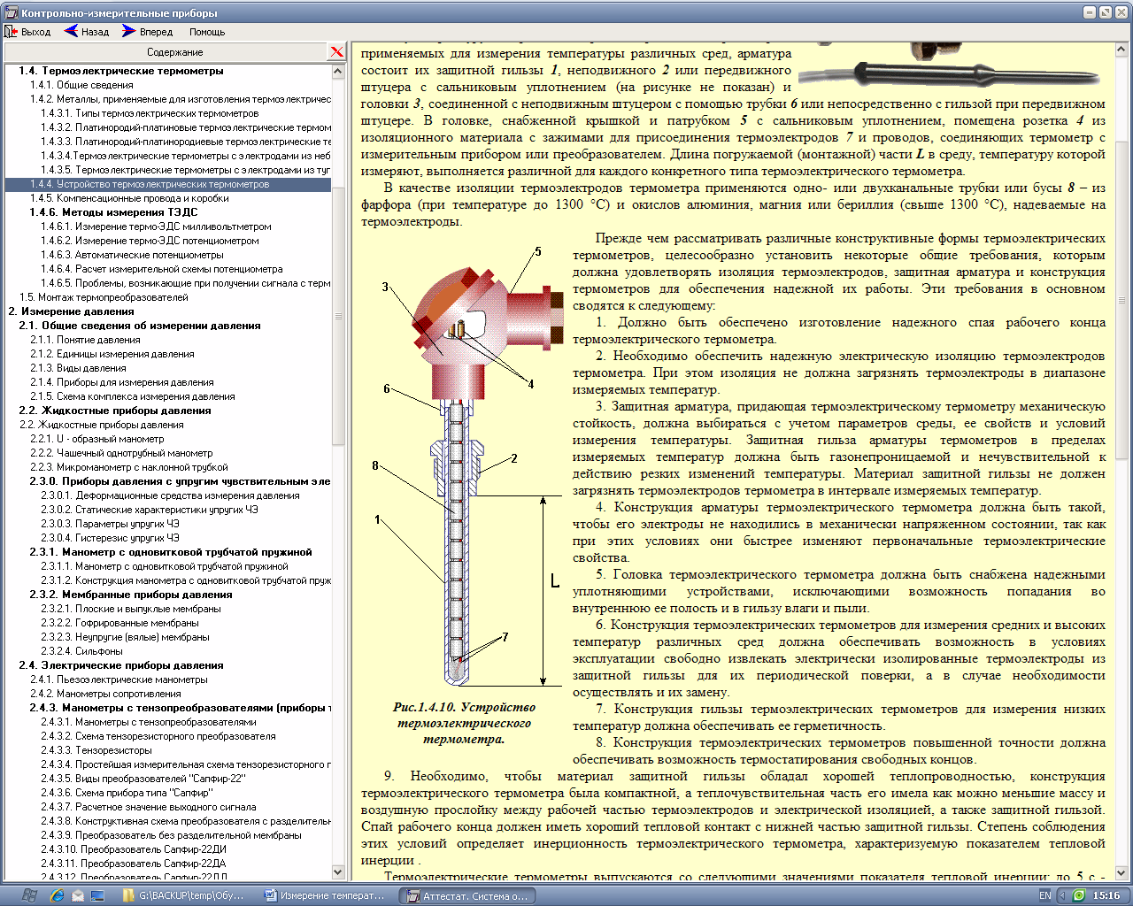1133x906 pixels.
Task: Switch to Измерение температ… Word taskbar button
Action: [x=327, y=895]
